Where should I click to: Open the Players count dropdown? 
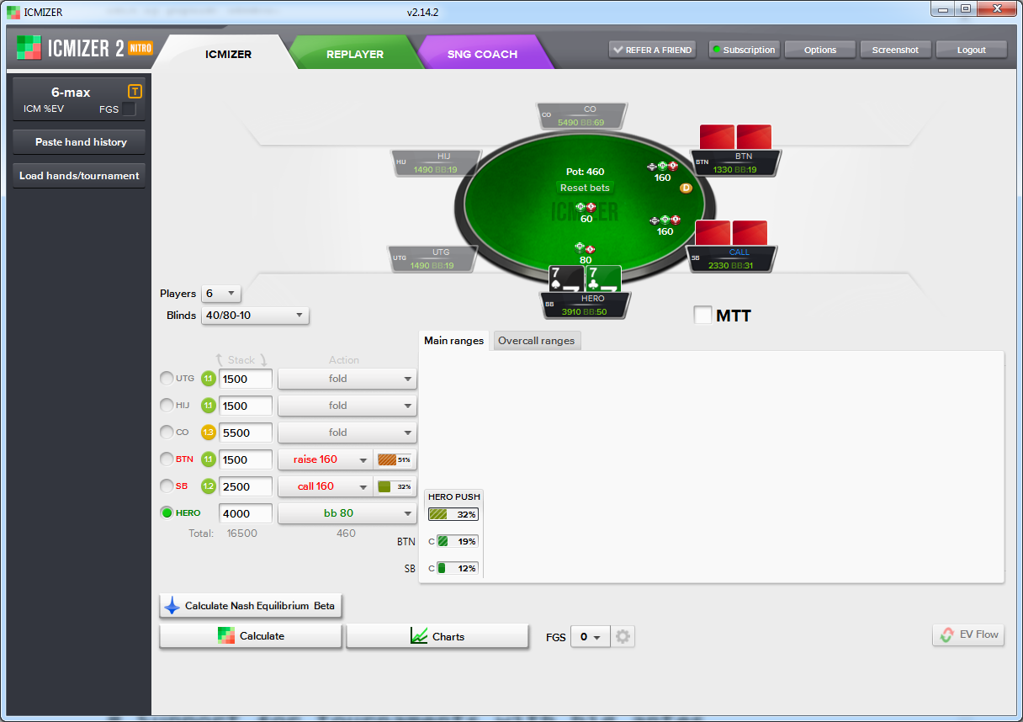click(x=221, y=294)
